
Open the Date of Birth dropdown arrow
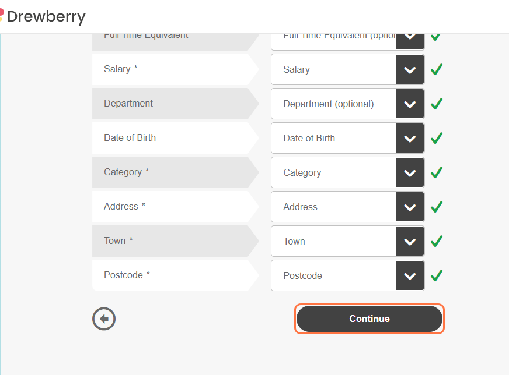pyautogui.click(x=410, y=138)
